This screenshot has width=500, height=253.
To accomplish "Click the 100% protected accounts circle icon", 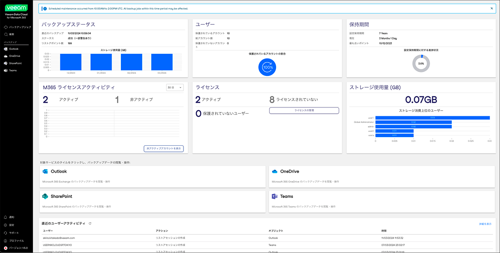I will [267, 67].
